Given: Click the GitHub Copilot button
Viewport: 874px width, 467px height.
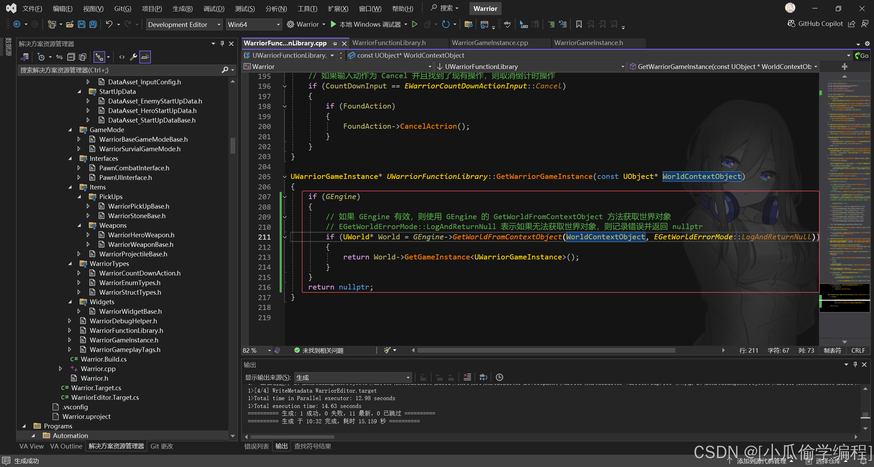Looking at the screenshot, I should tap(815, 24).
